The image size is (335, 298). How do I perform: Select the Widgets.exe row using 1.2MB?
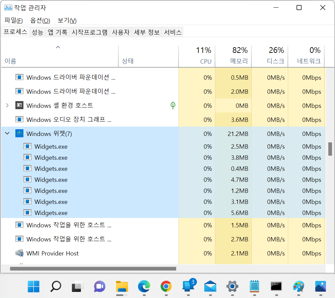click(163, 191)
